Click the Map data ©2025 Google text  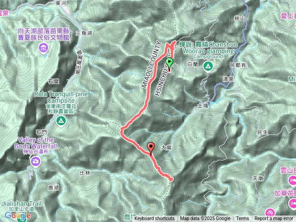(205, 219)
